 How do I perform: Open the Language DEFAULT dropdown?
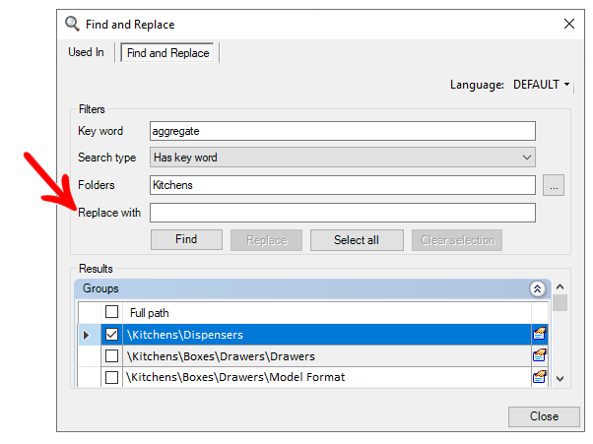pyautogui.click(x=541, y=85)
